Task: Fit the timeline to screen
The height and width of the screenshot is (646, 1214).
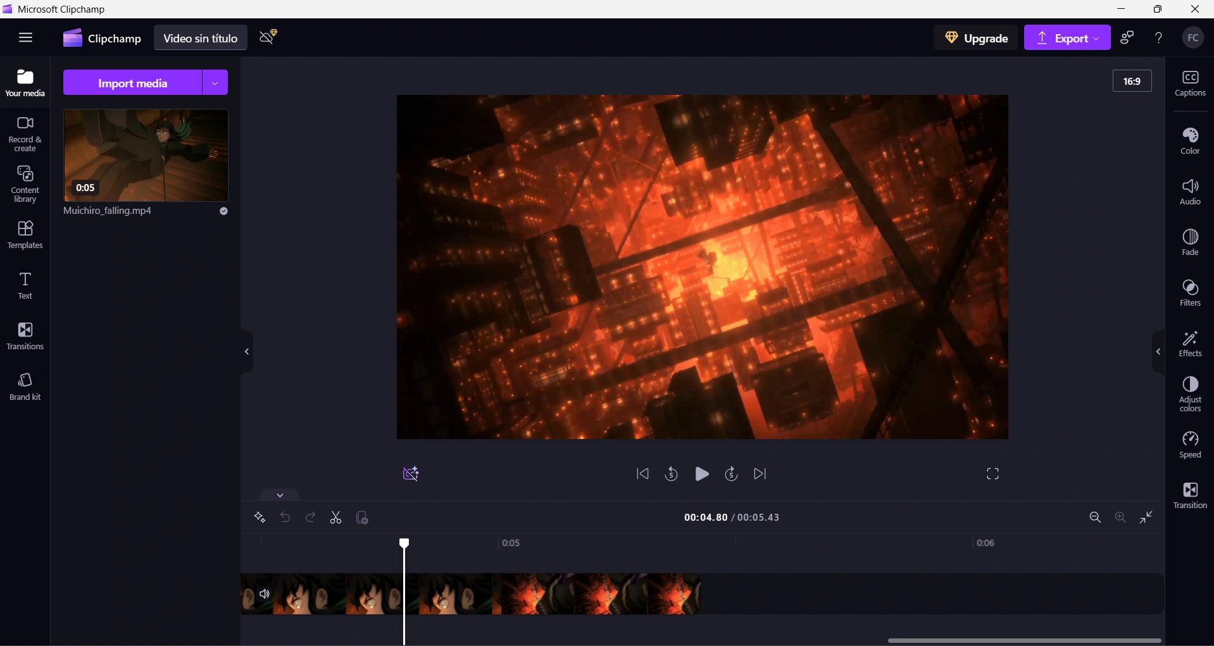Action: coord(1146,518)
